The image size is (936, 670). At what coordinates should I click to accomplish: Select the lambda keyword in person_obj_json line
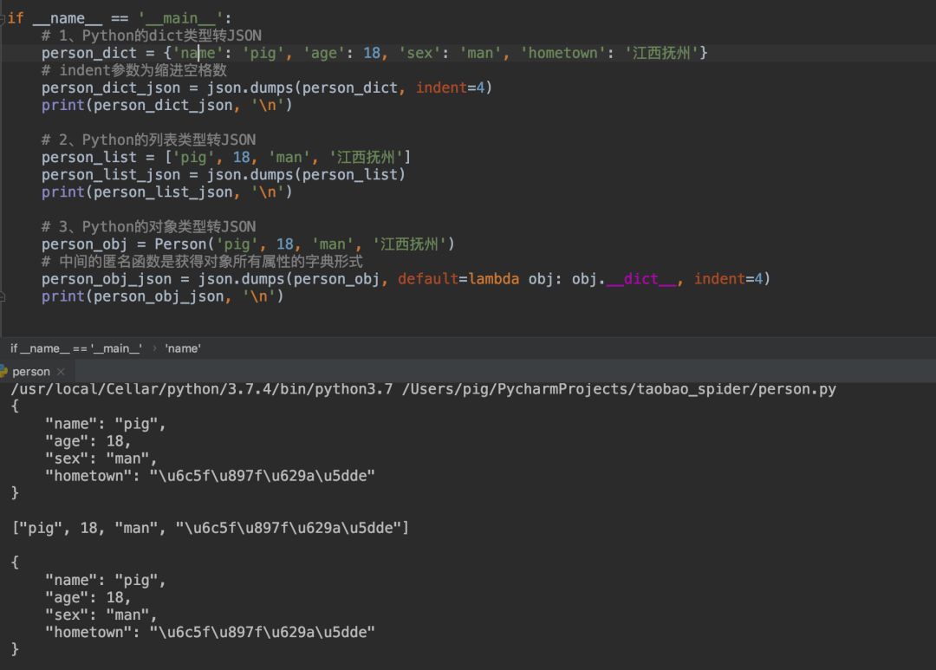coord(492,278)
